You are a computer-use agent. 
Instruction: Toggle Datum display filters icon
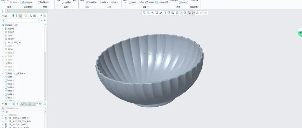[x=181, y=13]
